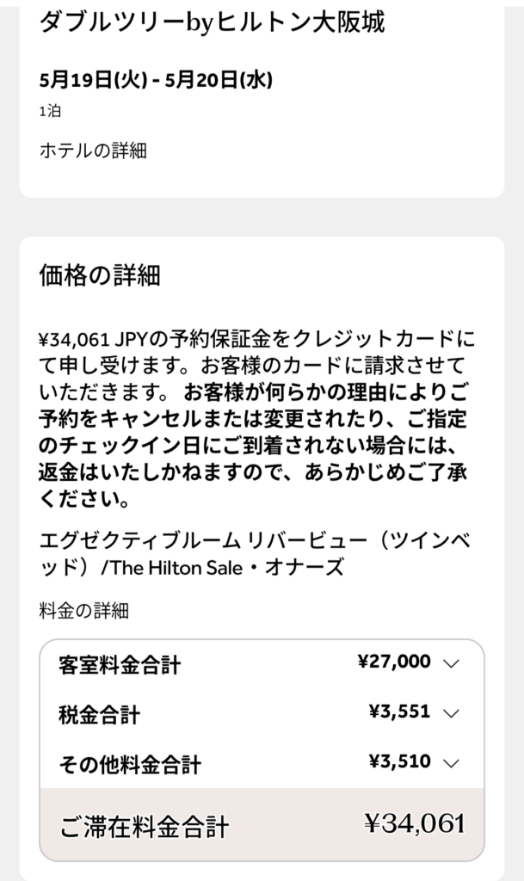Expand the 税金合計 chevron

pos(451,713)
